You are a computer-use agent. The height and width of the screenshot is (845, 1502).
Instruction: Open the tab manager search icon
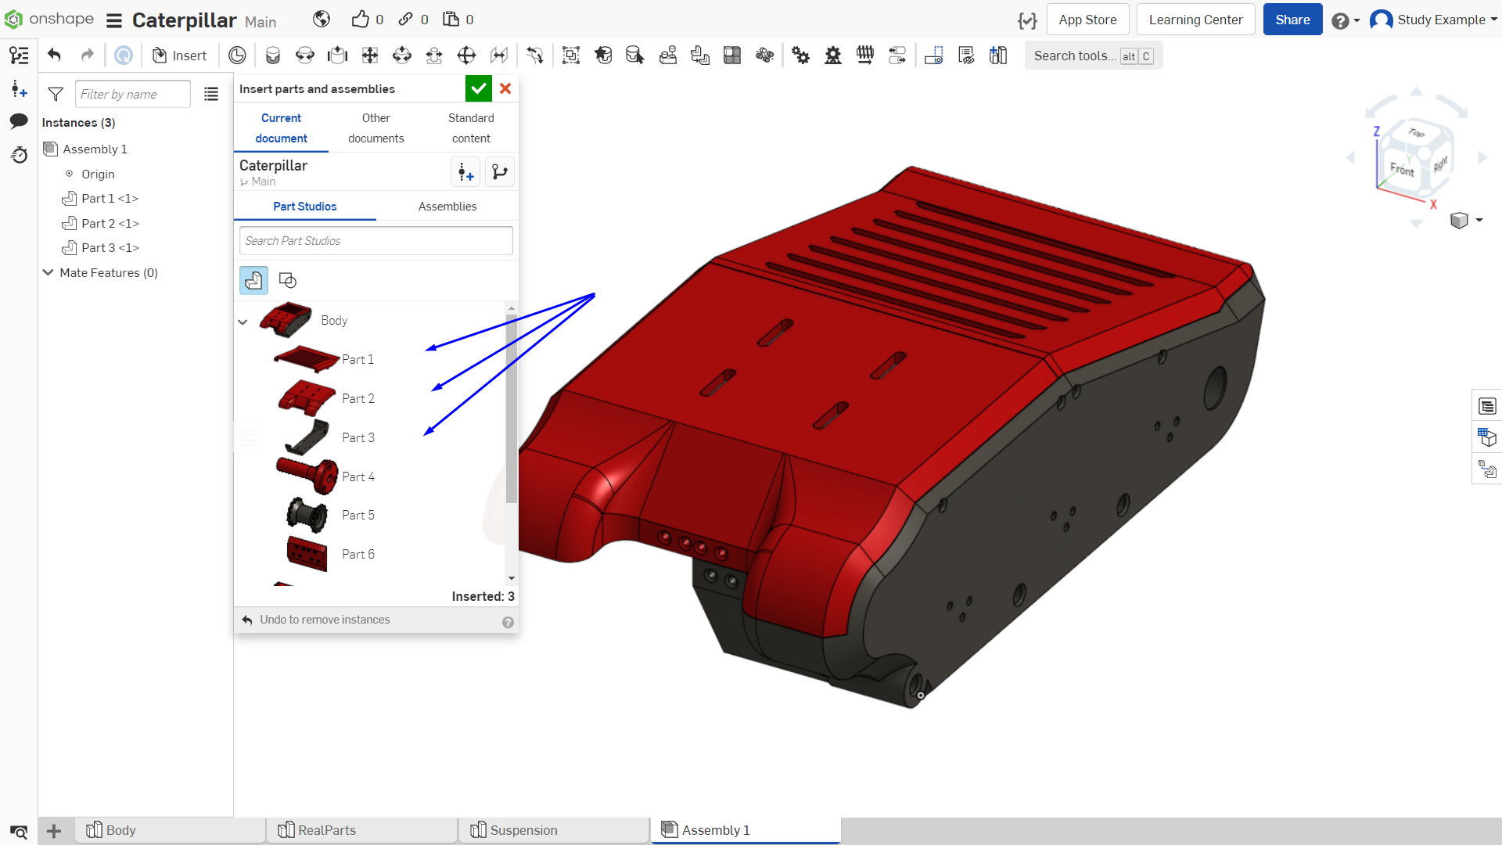coord(19,831)
